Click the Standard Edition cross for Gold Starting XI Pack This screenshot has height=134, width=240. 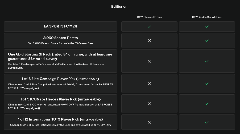(149, 61)
